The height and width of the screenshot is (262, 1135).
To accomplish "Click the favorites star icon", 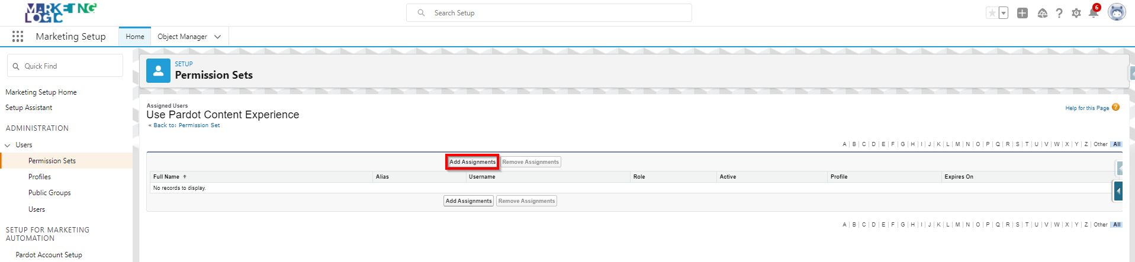I will coord(992,13).
